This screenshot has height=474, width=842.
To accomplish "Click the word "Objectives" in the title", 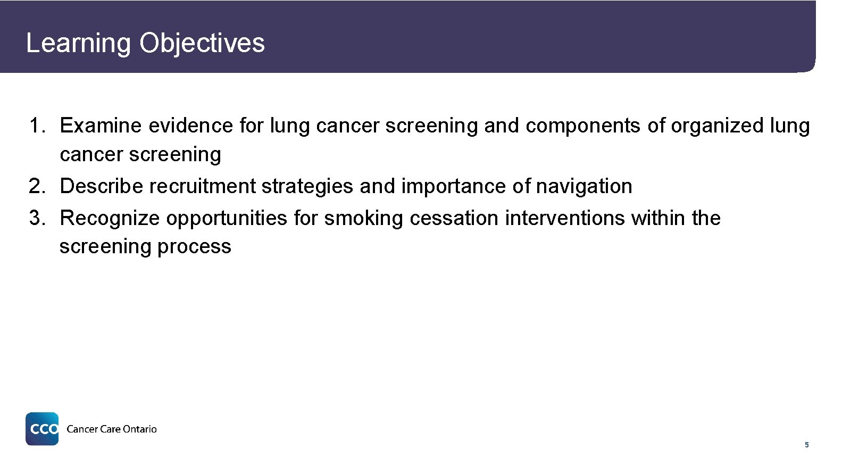I will pos(202,43).
